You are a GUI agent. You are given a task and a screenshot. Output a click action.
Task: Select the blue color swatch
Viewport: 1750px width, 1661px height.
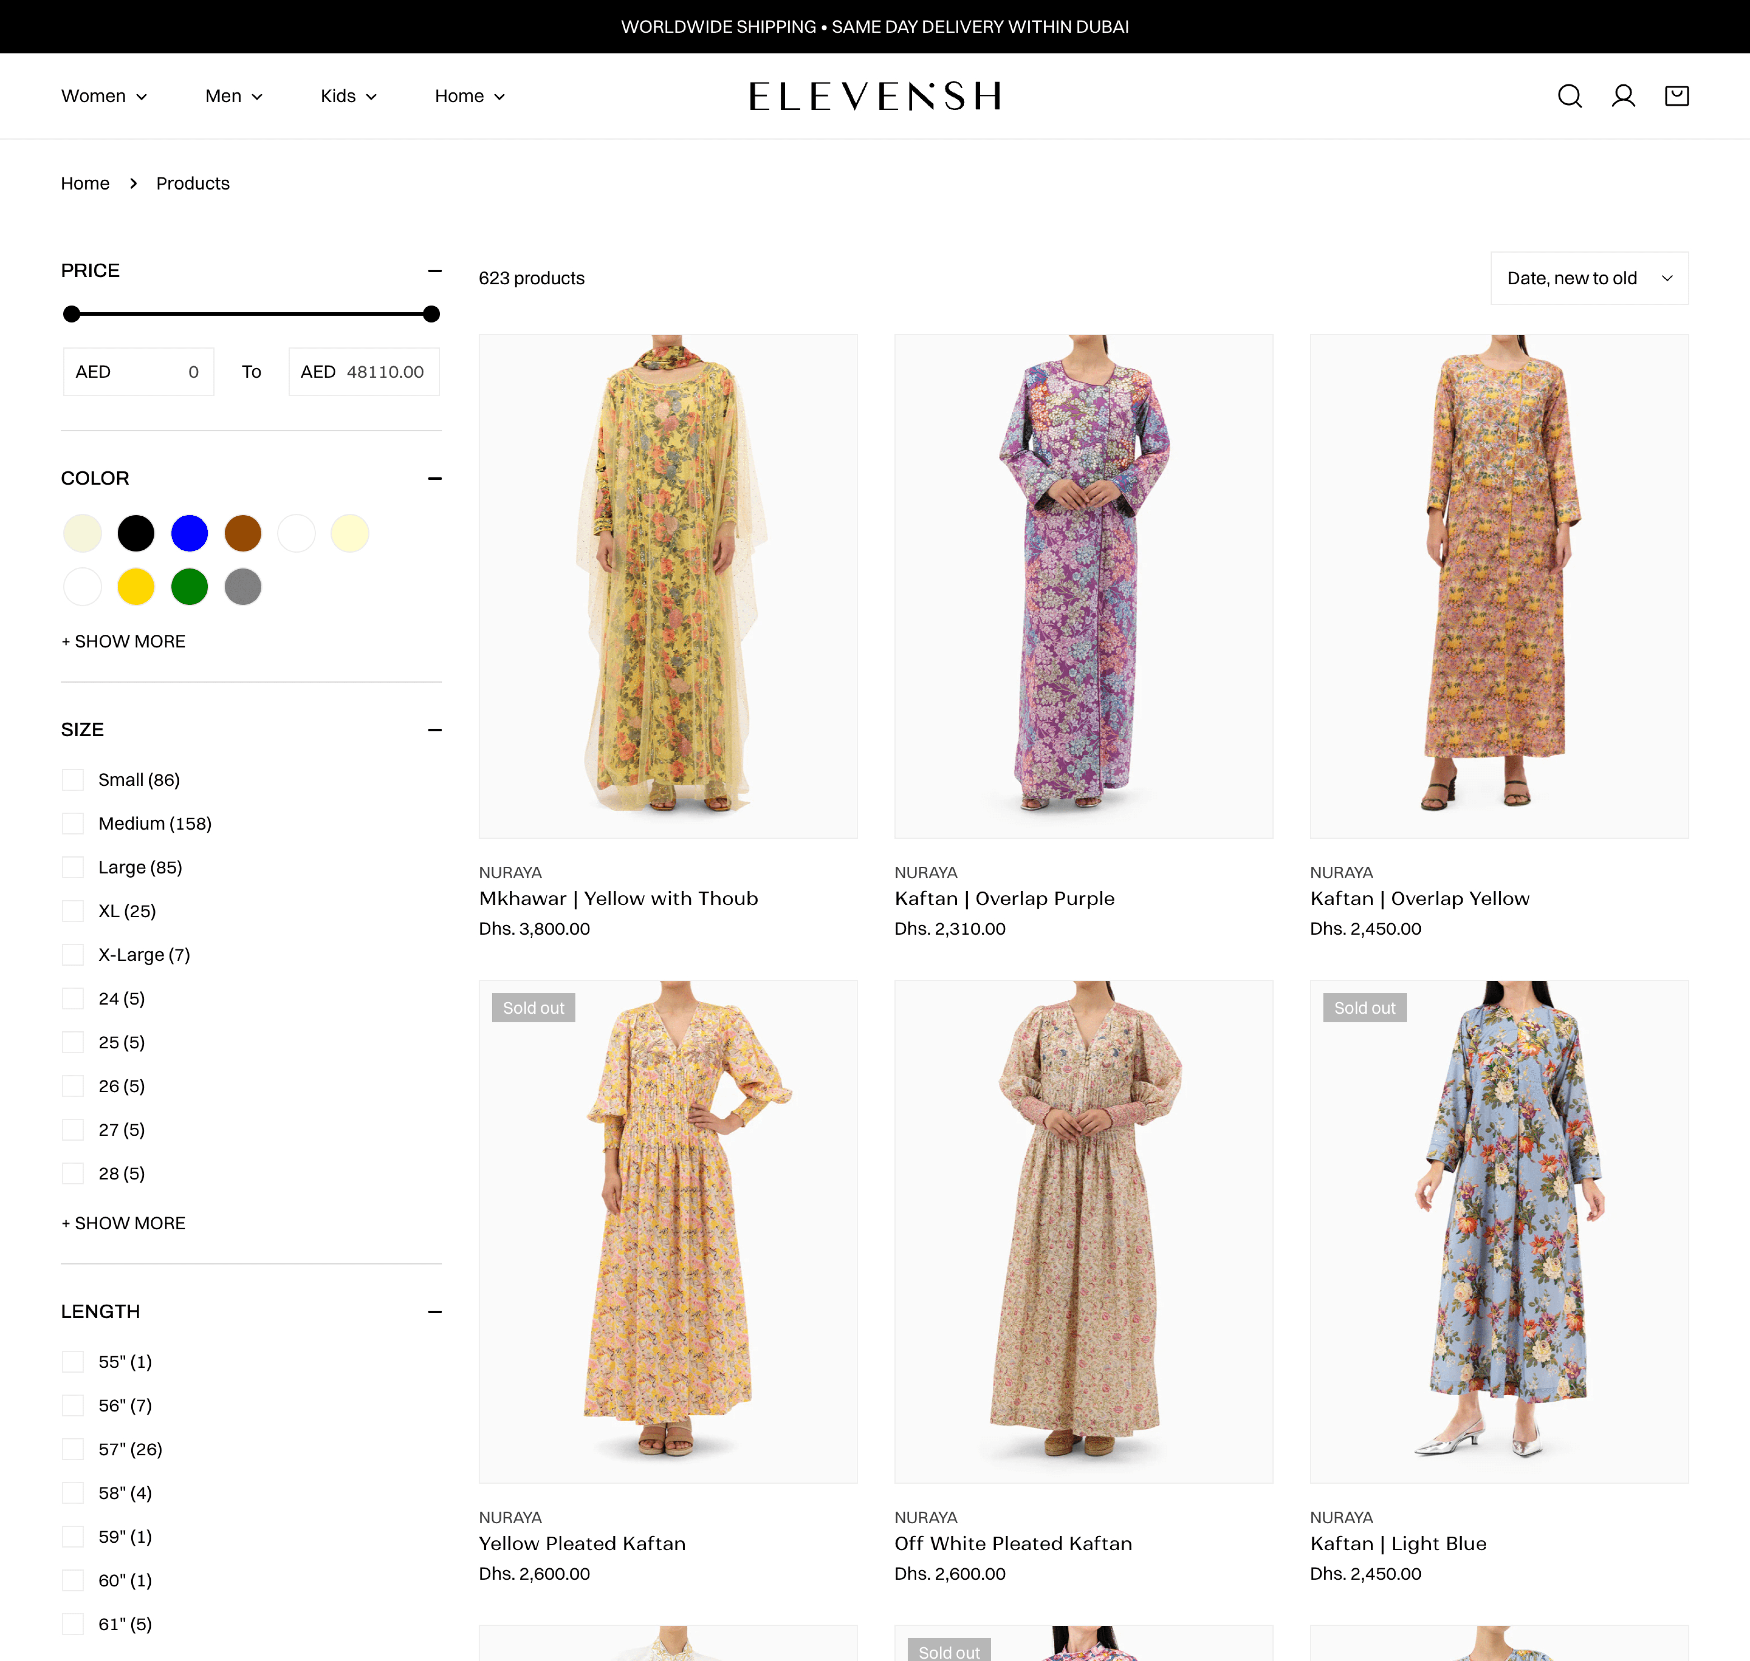pos(189,533)
